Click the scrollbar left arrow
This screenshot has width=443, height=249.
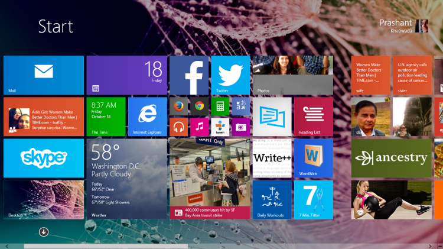pyautogui.click(x=6, y=247)
